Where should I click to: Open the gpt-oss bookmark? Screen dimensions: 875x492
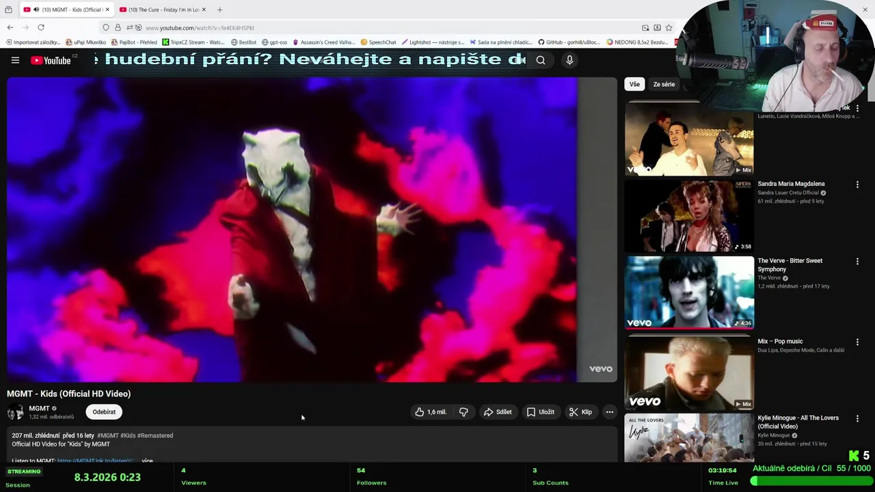(275, 42)
